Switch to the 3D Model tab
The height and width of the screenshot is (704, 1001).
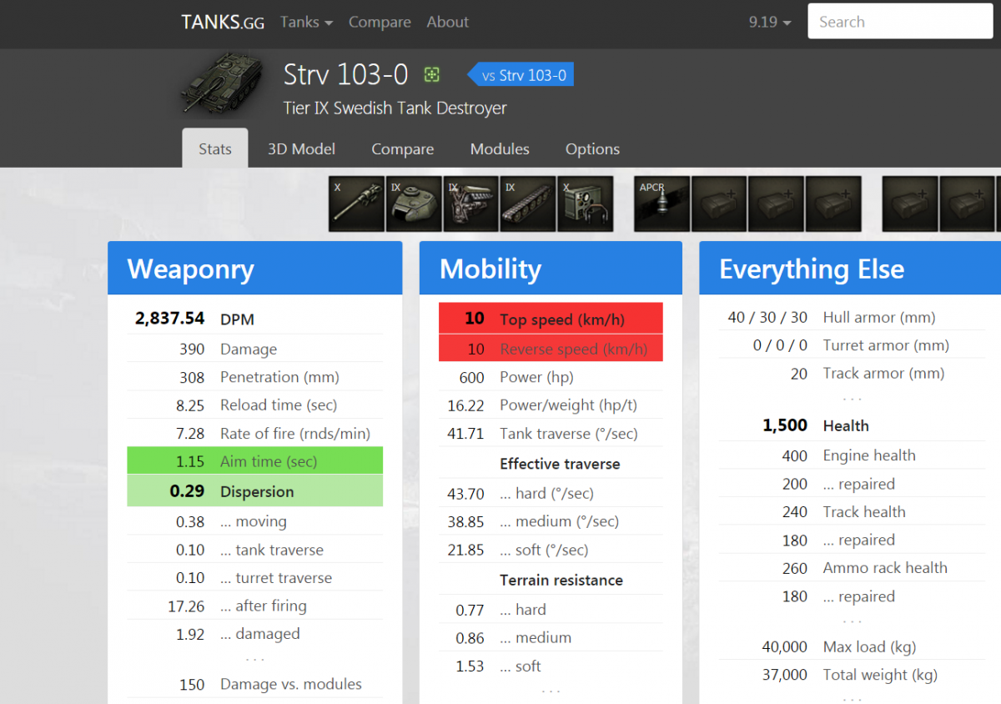pyautogui.click(x=301, y=148)
